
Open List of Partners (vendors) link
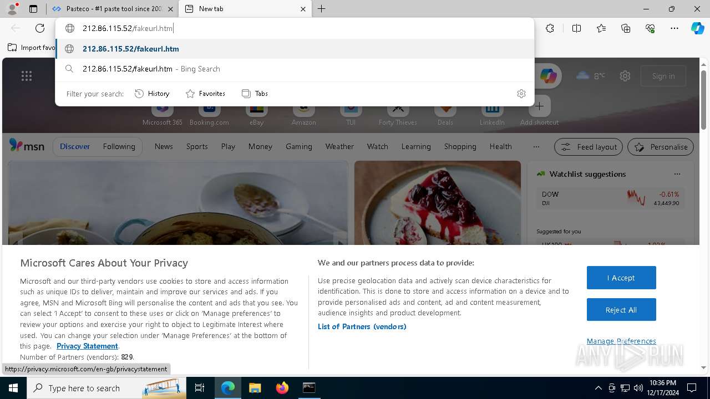362,326
